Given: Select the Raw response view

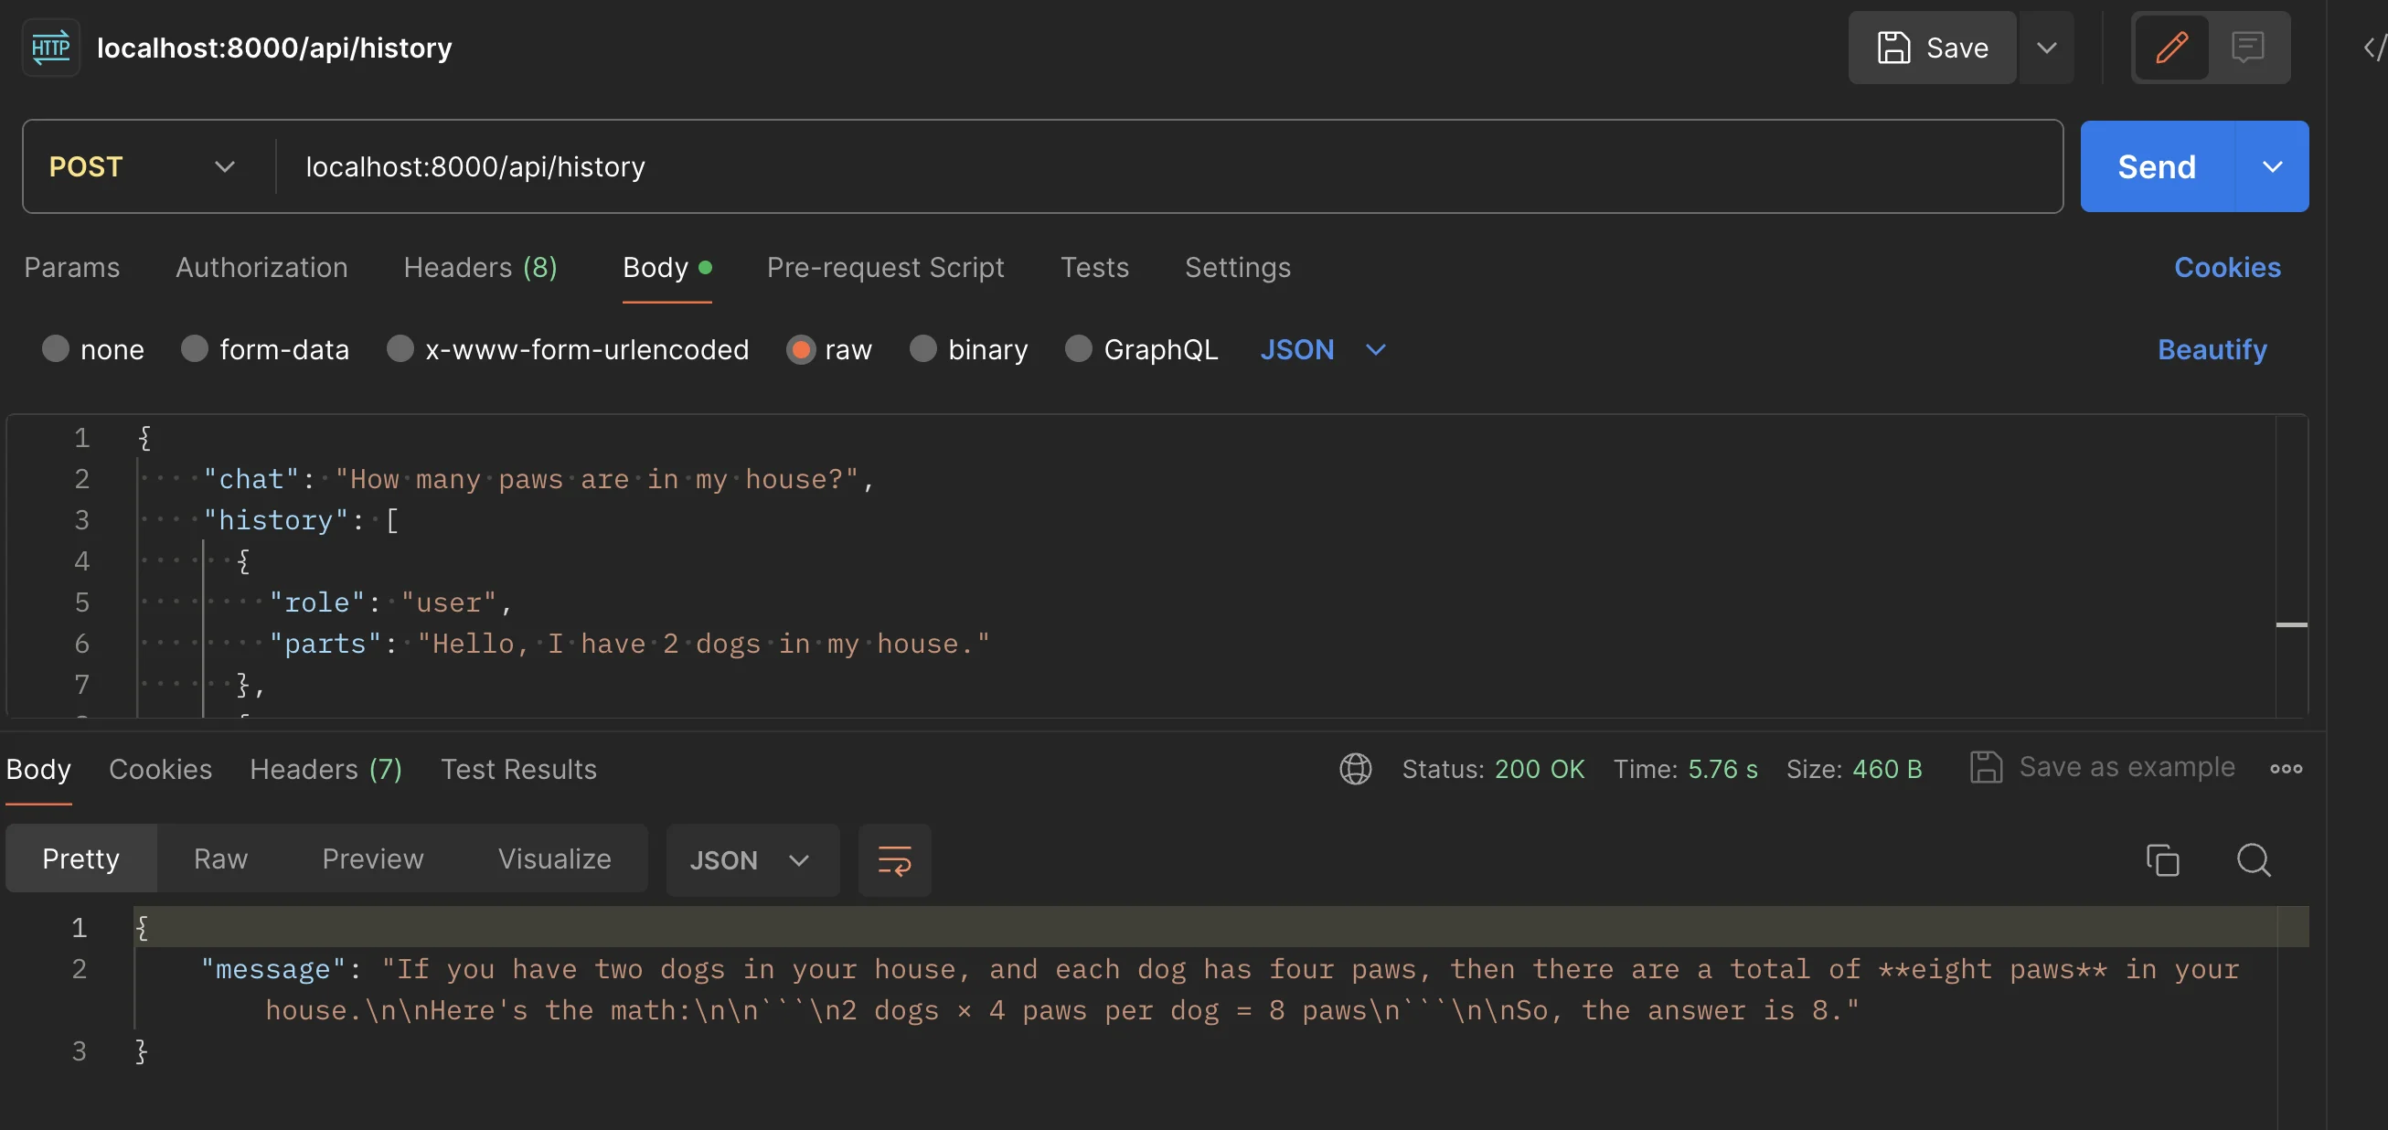Looking at the screenshot, I should [x=220, y=859].
